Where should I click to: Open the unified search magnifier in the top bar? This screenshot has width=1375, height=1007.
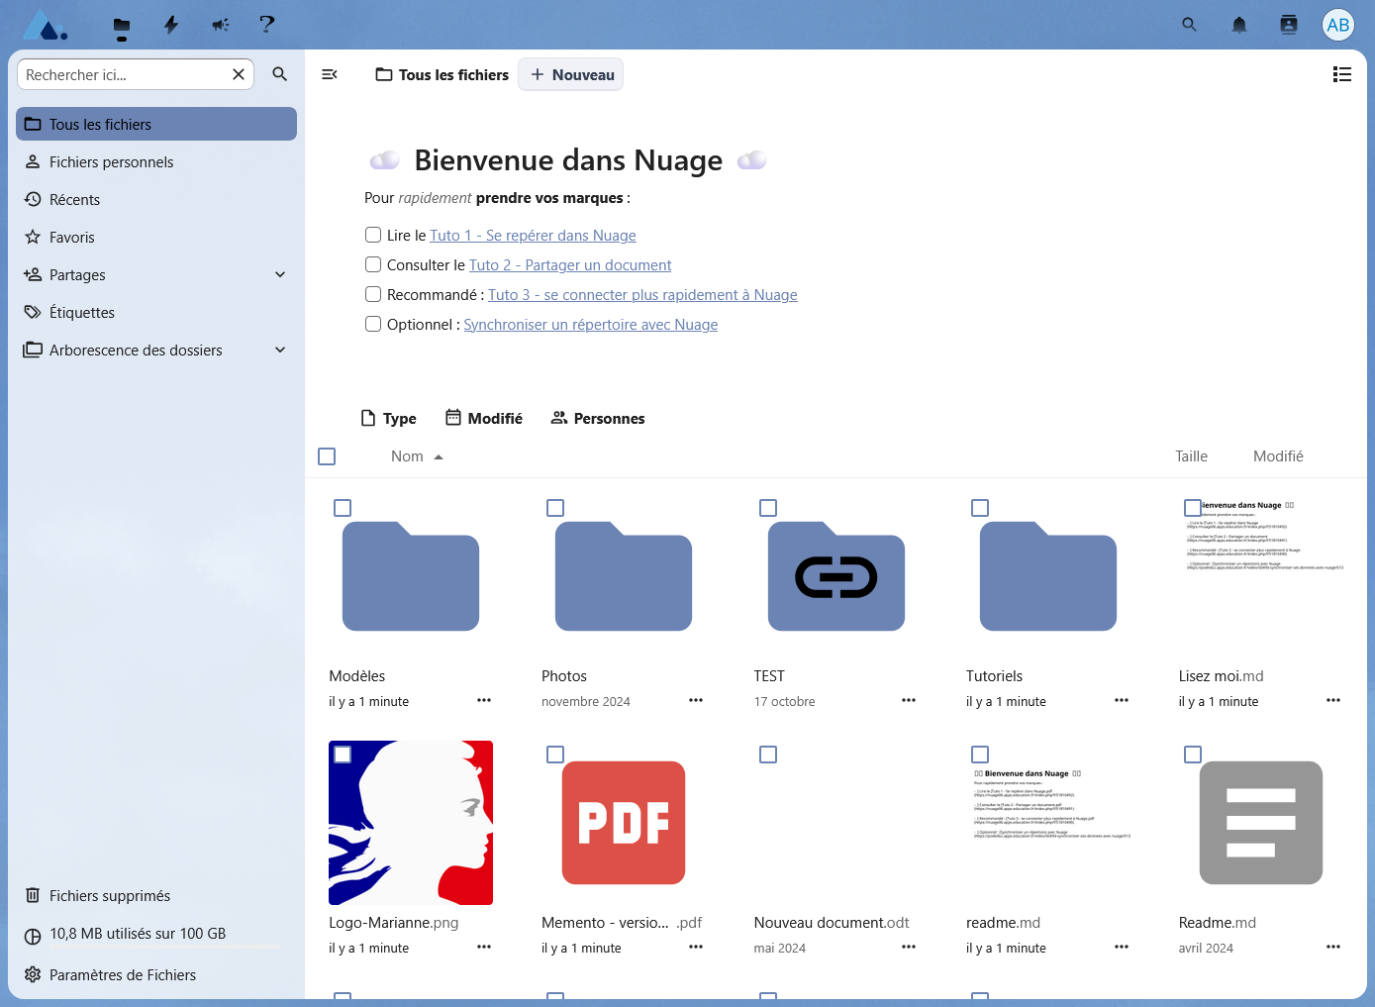coord(1190,25)
